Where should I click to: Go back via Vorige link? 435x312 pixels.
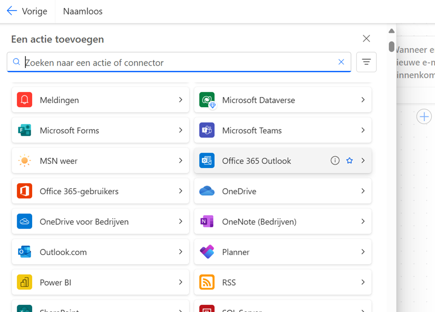(35, 11)
